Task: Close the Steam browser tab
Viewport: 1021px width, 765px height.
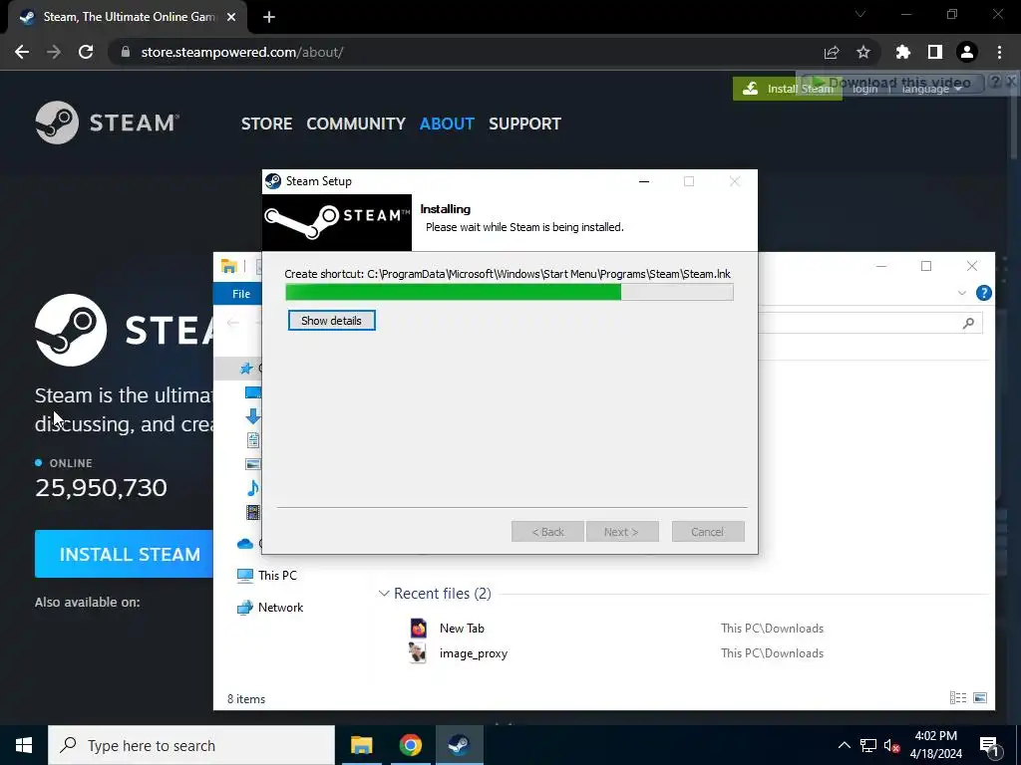Action: point(231,17)
